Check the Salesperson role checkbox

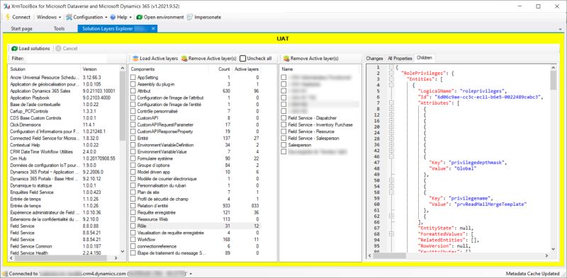[284, 145]
